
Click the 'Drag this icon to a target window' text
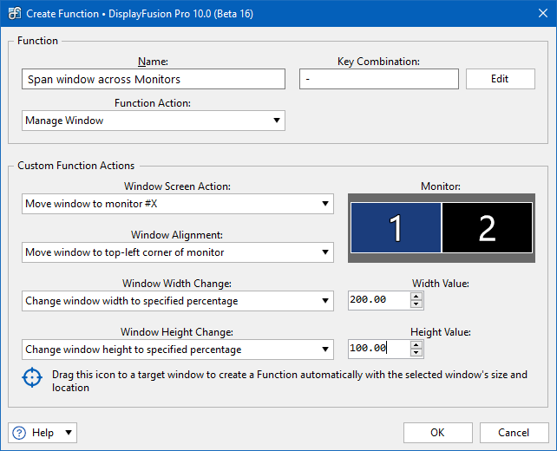(x=290, y=381)
